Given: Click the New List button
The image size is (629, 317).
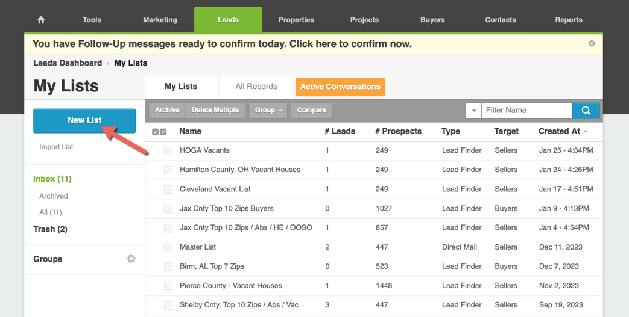Looking at the screenshot, I should [84, 120].
